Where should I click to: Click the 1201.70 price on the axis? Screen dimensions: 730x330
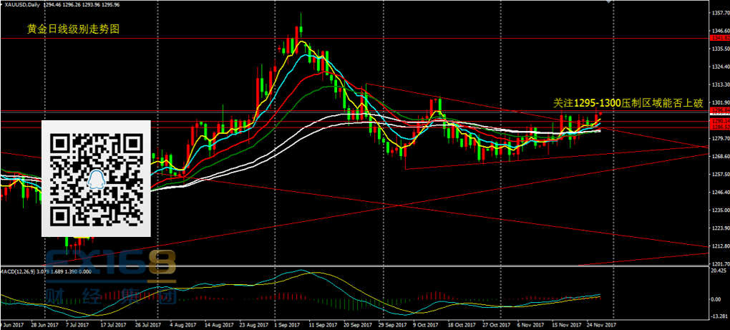click(719, 263)
